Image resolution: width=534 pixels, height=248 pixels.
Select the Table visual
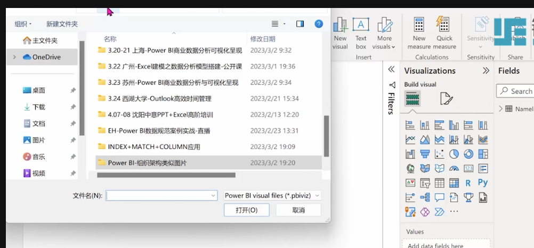click(x=439, y=183)
